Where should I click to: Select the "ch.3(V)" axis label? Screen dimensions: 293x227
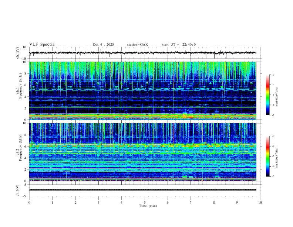pos(18,190)
